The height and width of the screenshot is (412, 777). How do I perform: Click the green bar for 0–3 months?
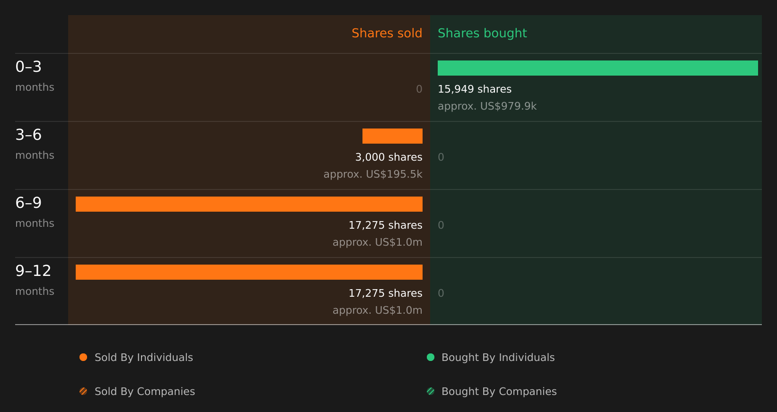pyautogui.click(x=598, y=68)
